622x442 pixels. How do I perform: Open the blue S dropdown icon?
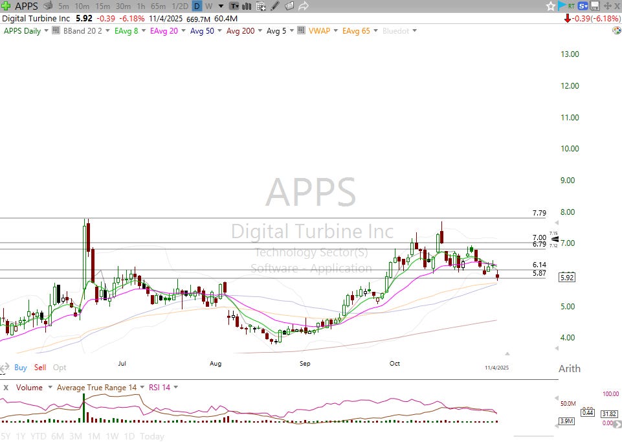click(x=583, y=6)
